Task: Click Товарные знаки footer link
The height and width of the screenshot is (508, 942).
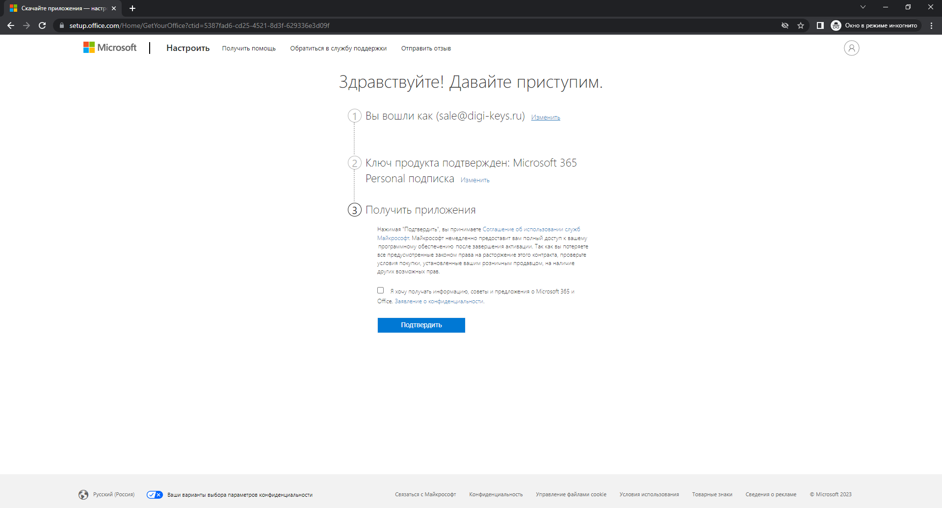Action: click(712, 495)
